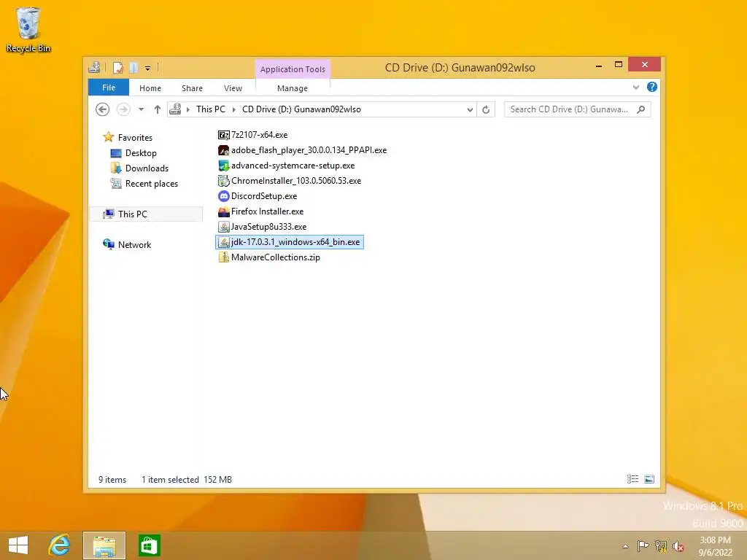Click File Explorer on the taskbar

(104, 545)
